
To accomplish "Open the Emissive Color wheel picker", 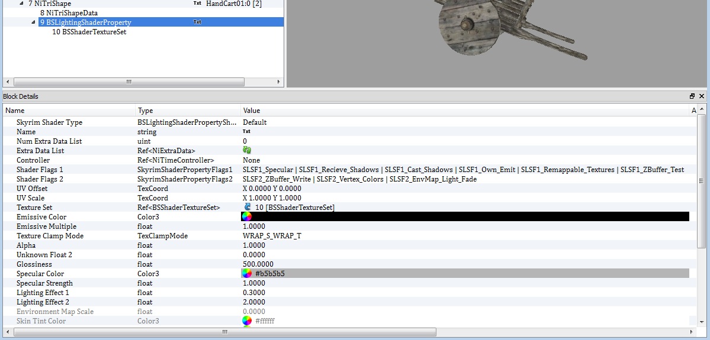I will coord(246,216).
